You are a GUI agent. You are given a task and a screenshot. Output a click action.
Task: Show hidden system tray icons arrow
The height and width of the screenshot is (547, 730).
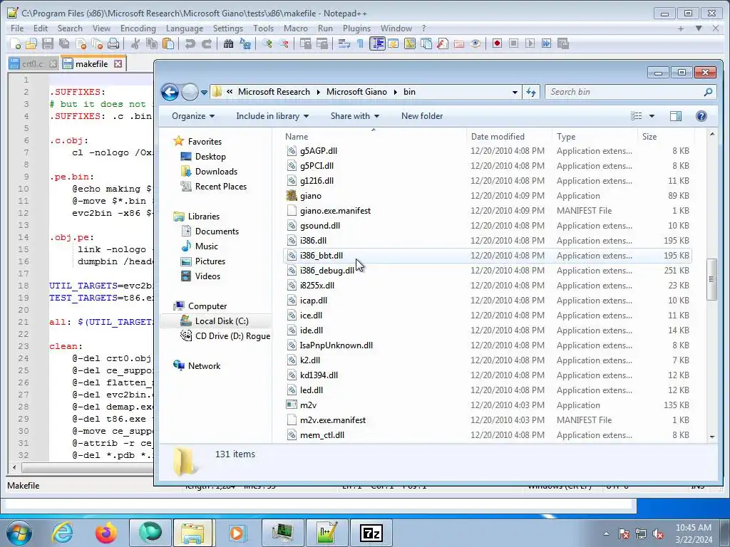[x=606, y=533]
